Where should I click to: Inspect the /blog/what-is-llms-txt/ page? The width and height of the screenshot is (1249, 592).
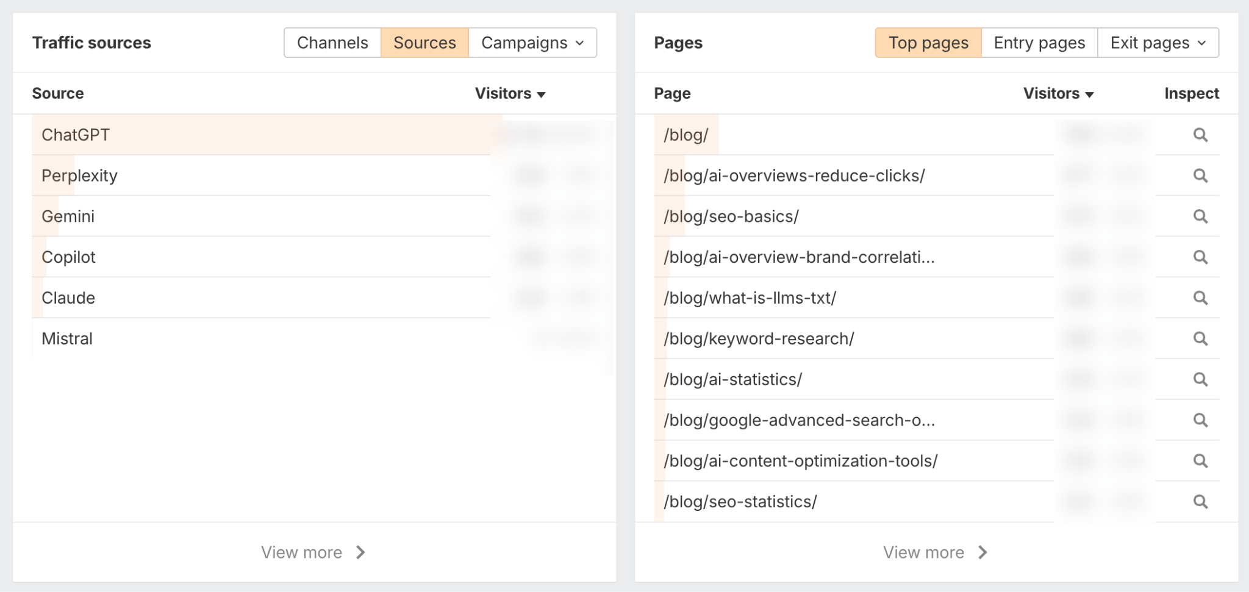(1201, 298)
